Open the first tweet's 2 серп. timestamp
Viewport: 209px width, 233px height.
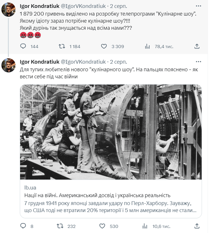pos(119,6)
